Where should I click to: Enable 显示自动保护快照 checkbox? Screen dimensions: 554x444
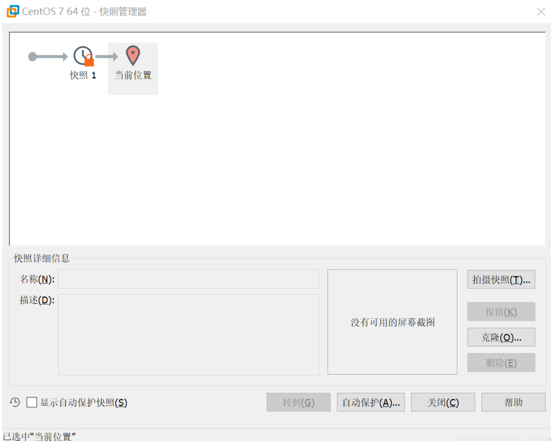click(32, 402)
